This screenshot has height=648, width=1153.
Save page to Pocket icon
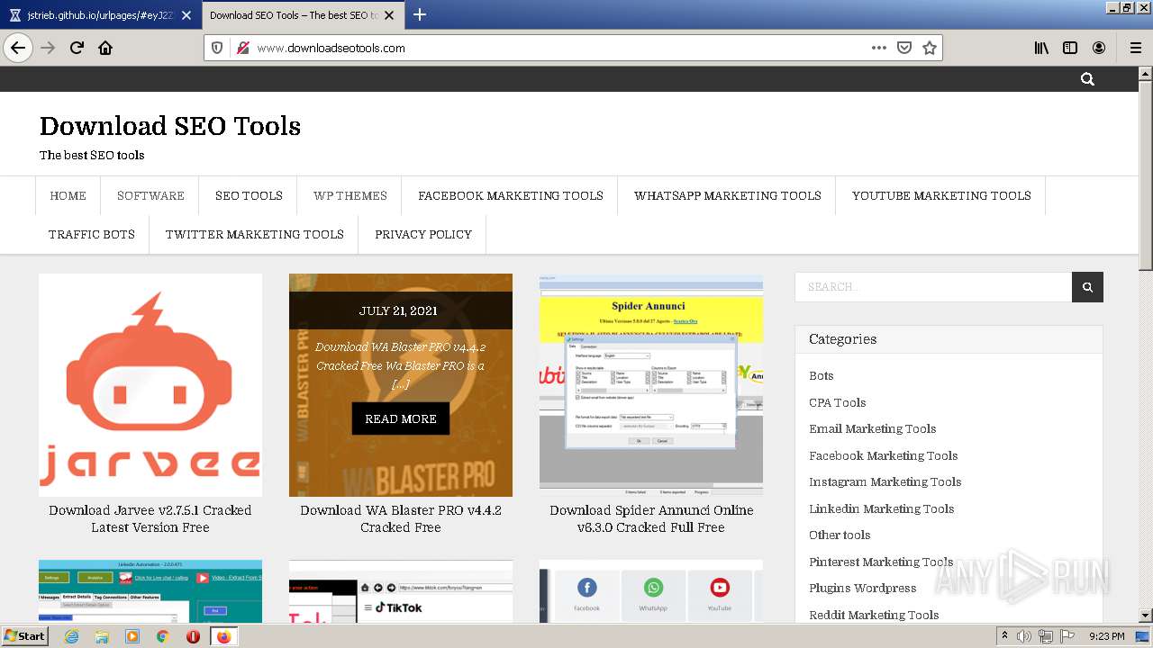pos(904,48)
